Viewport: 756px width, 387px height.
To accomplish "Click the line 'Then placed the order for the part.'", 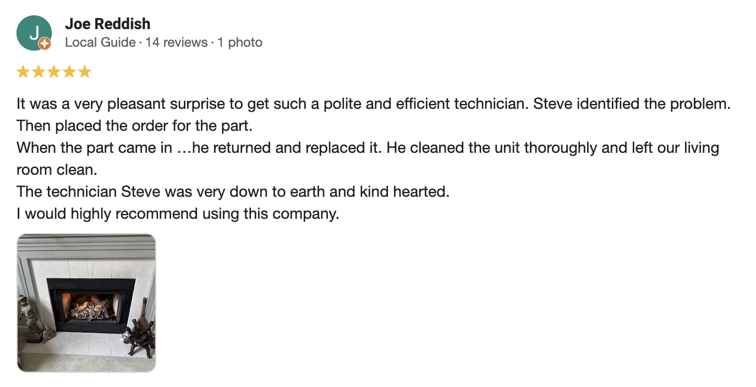I will (134, 126).
